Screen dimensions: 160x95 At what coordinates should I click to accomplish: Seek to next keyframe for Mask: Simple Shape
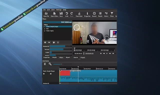[50, 74]
